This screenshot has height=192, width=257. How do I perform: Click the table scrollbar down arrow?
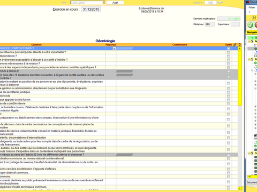point(239,188)
